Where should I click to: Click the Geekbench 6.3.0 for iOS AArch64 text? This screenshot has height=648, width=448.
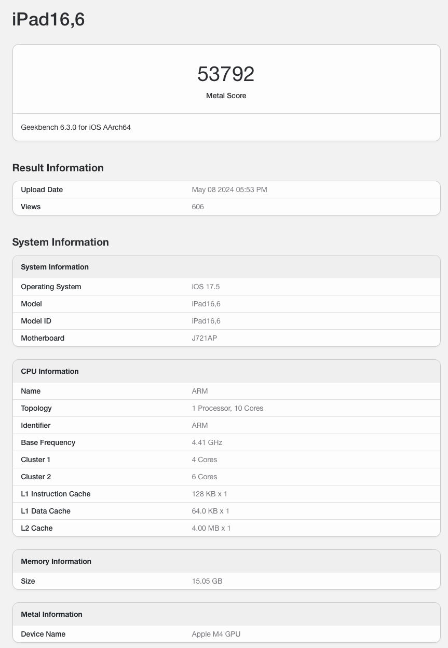[x=76, y=127]
